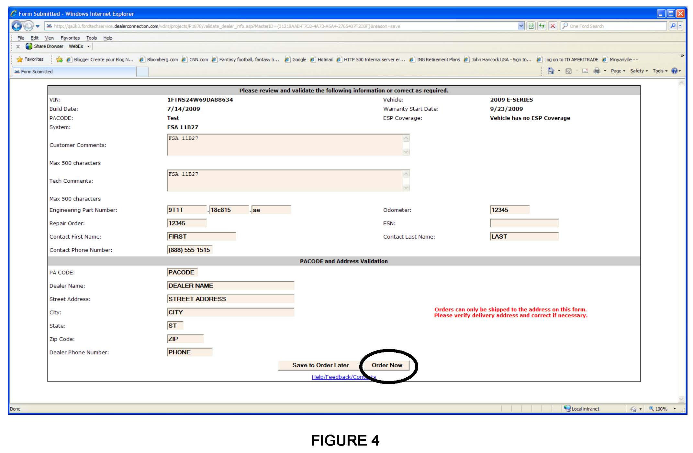
Task: Click the Add to Favorites star icon
Action: point(59,59)
